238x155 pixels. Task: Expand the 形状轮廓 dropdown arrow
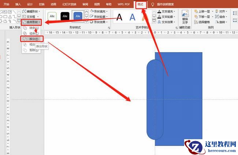click(x=107, y=17)
